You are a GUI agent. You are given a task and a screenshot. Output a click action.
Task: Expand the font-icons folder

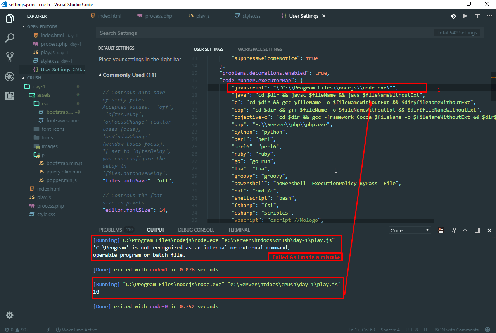53,129
